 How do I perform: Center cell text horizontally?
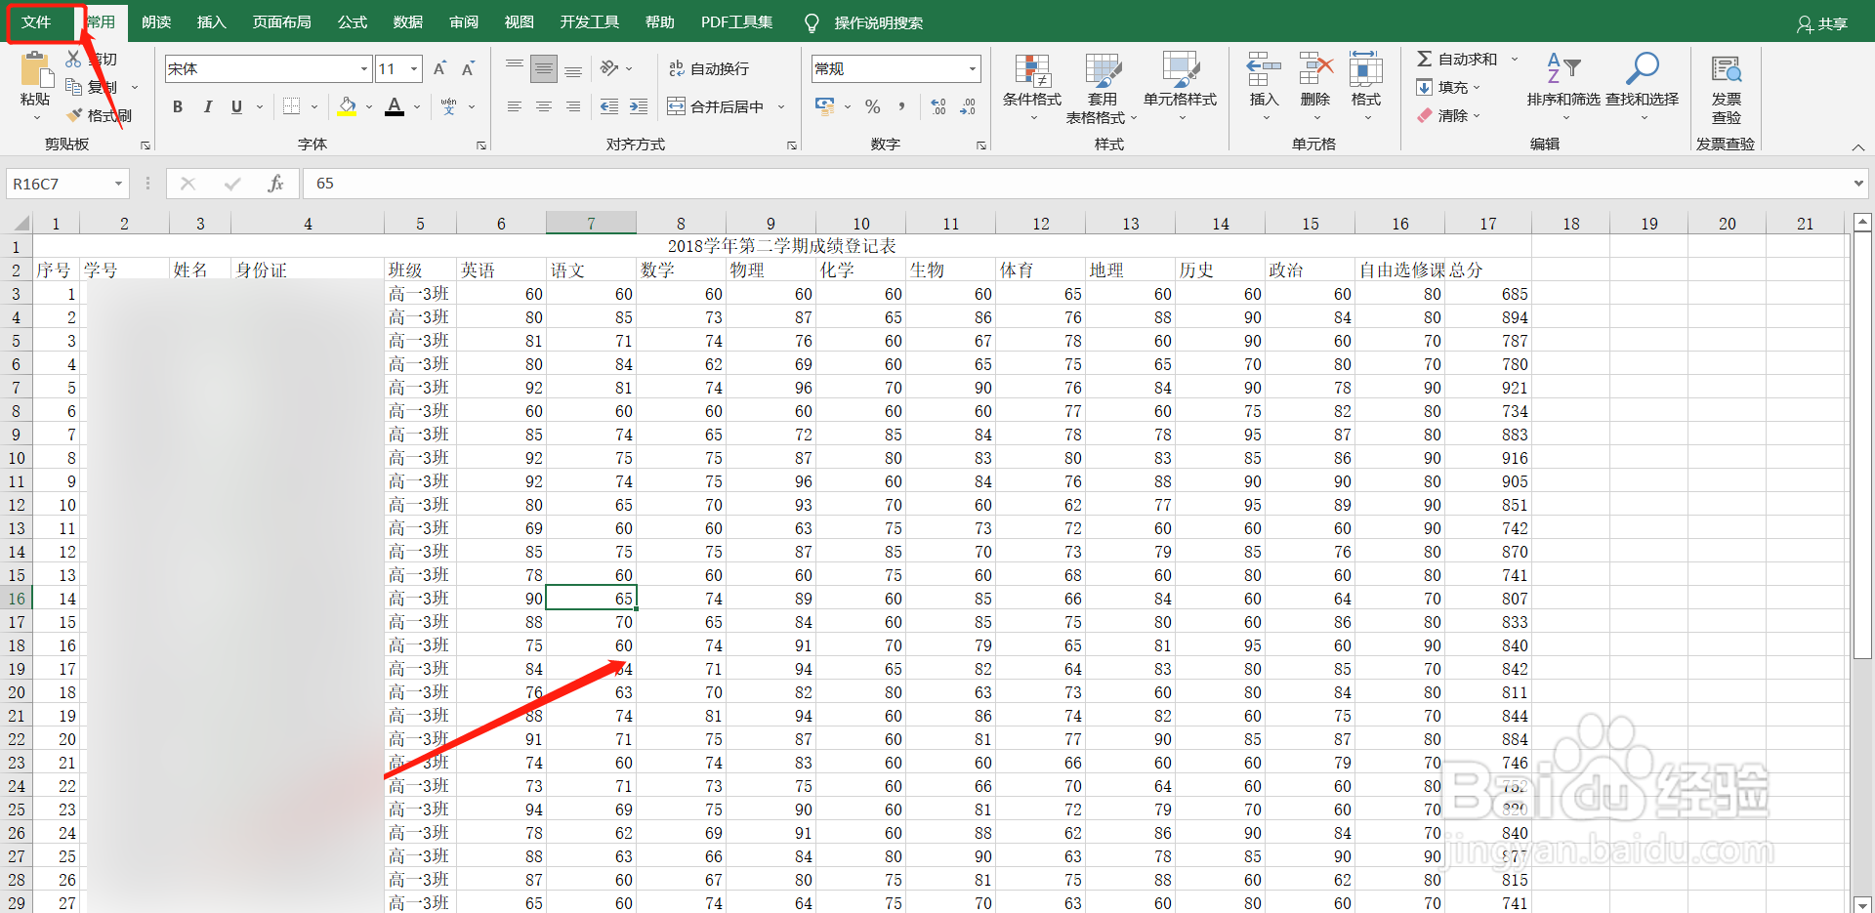click(x=544, y=106)
